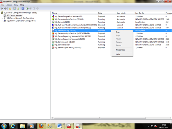Select the highlighted SQL Server (MSSQLSERVER) name
Screen dimensions: 172x129
tap(65, 31)
